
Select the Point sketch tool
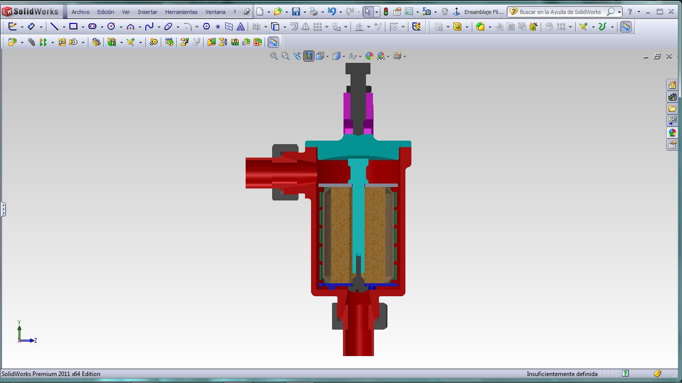(218, 27)
